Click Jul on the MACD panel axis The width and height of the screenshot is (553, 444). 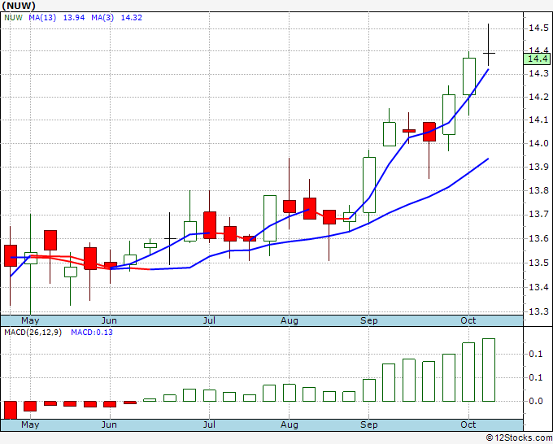tap(209, 424)
